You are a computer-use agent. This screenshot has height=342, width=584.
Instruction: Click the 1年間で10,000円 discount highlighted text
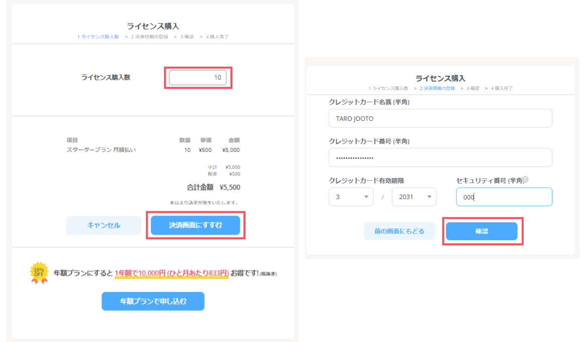pos(171,273)
